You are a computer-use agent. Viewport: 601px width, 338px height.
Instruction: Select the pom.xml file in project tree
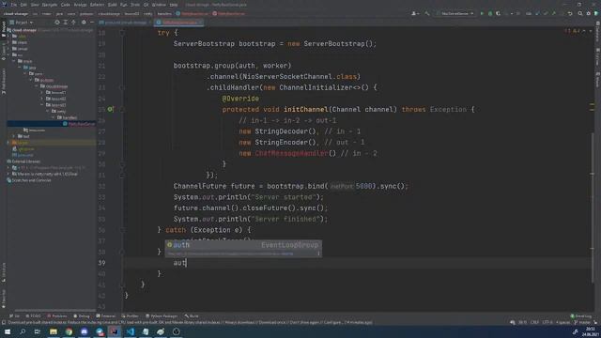coord(23,155)
